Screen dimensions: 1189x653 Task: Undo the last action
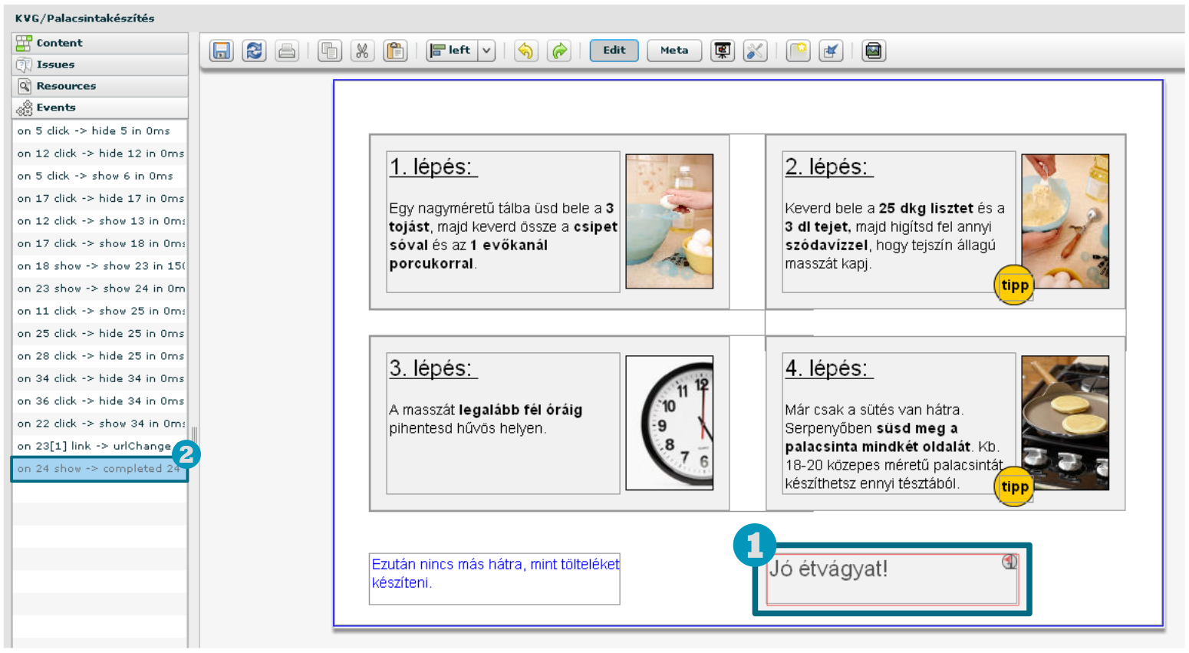point(525,51)
